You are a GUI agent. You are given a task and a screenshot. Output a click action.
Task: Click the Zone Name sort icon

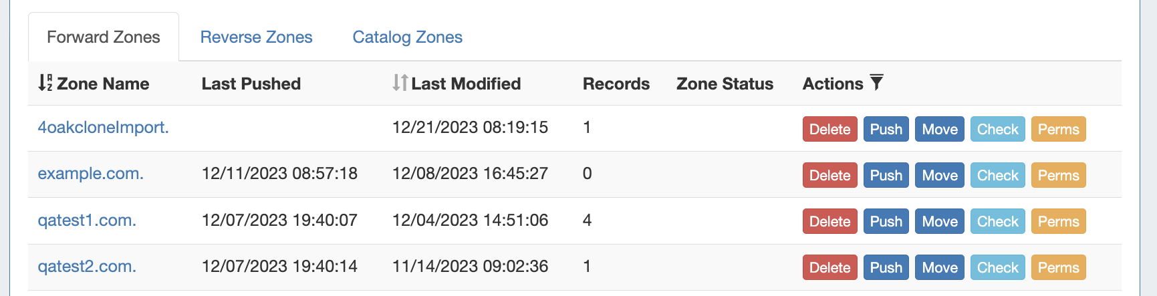point(45,83)
